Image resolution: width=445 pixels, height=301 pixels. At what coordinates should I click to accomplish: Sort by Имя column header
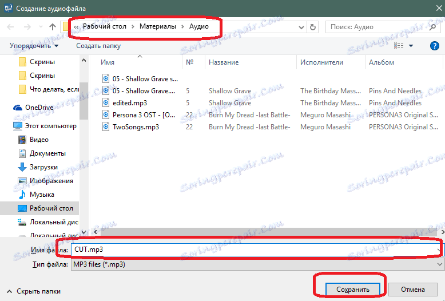(x=108, y=62)
